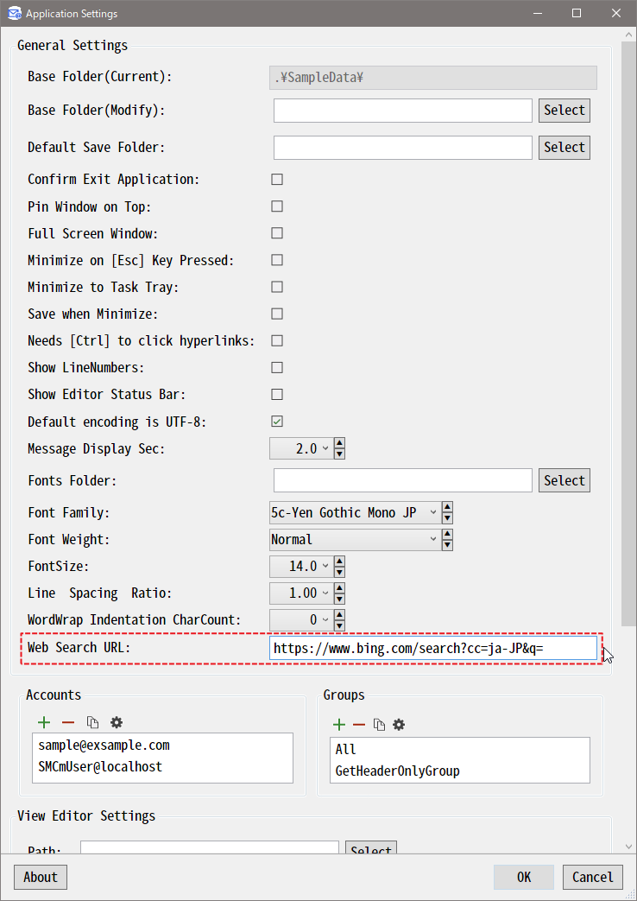This screenshot has height=901, width=637.
Task: Increase Message Display Sec with up arrow
Action: pyautogui.click(x=339, y=443)
